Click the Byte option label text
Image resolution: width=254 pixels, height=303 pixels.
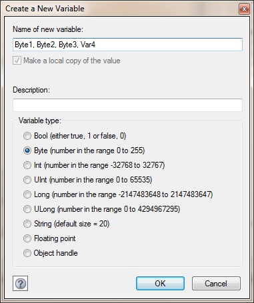[x=89, y=151]
